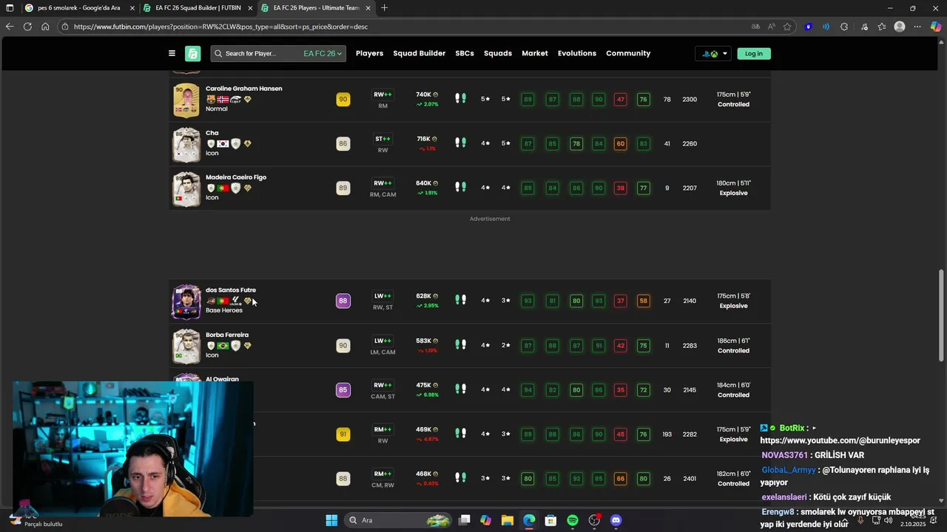Open a new browser tab
This screenshot has width=947, height=532.
384,8
